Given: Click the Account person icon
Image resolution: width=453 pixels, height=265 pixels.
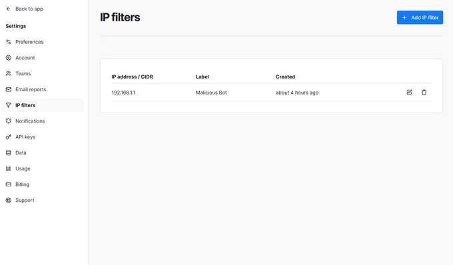Looking at the screenshot, I should tap(9, 58).
